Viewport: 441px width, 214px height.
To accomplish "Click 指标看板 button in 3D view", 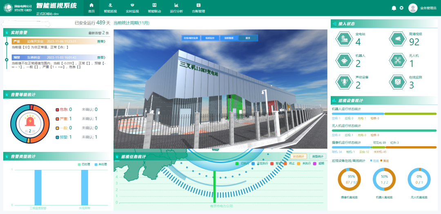I will [x=229, y=38].
